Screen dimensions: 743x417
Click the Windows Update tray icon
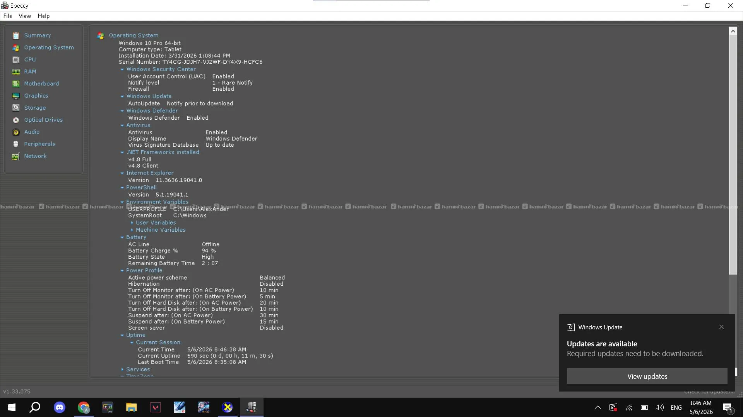(x=613, y=407)
